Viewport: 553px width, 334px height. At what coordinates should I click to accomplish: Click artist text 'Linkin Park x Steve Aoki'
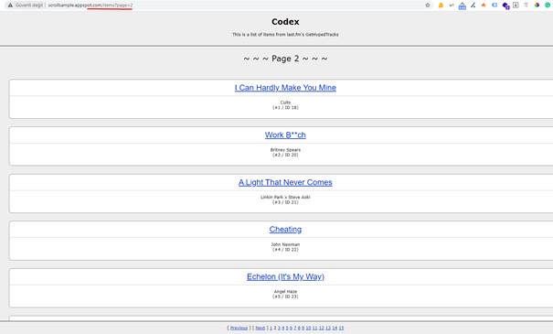click(x=285, y=197)
